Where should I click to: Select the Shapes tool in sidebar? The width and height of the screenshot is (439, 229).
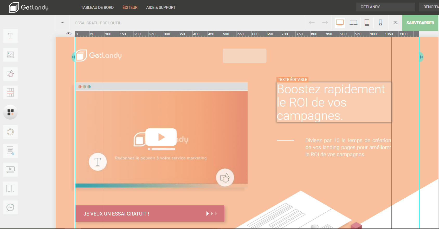point(10,74)
